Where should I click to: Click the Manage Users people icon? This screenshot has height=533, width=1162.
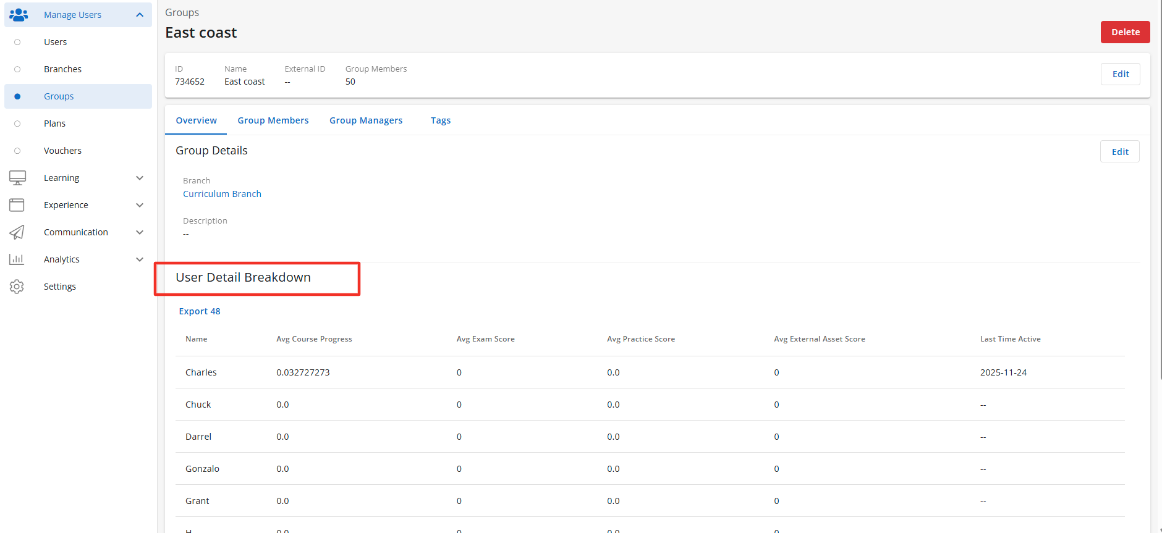point(19,15)
